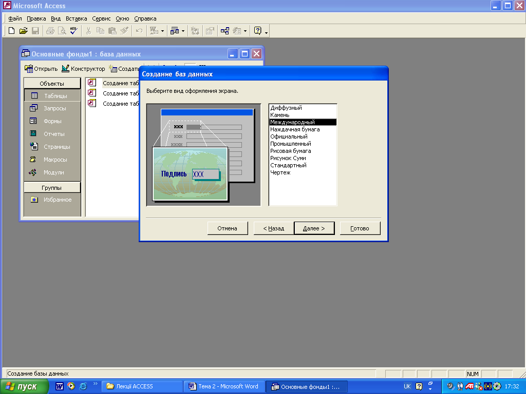Click the Office Links toolbar icon
The height and width of the screenshot is (394, 526).
[154, 31]
